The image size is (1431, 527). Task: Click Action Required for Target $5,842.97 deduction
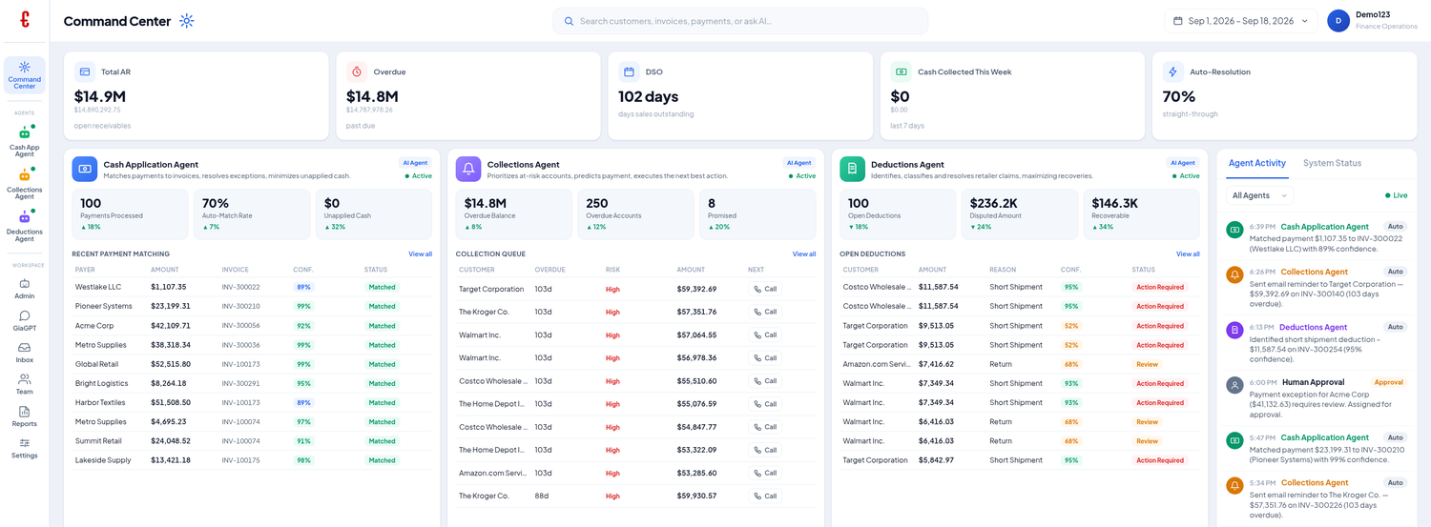click(x=1159, y=460)
